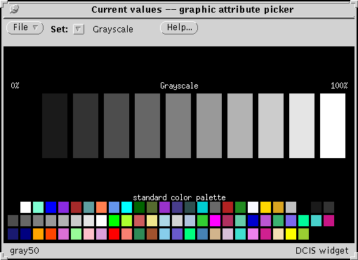Select the navy swatch in bottom palette row
Viewport: 358px width, 260px height.
click(25, 234)
